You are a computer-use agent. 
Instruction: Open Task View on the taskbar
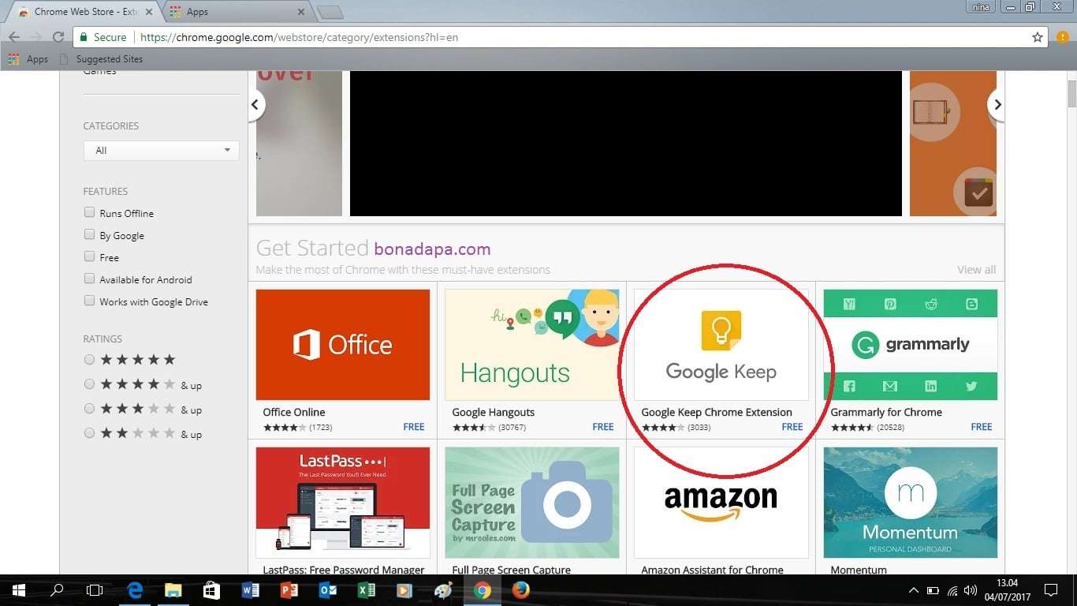(95, 590)
